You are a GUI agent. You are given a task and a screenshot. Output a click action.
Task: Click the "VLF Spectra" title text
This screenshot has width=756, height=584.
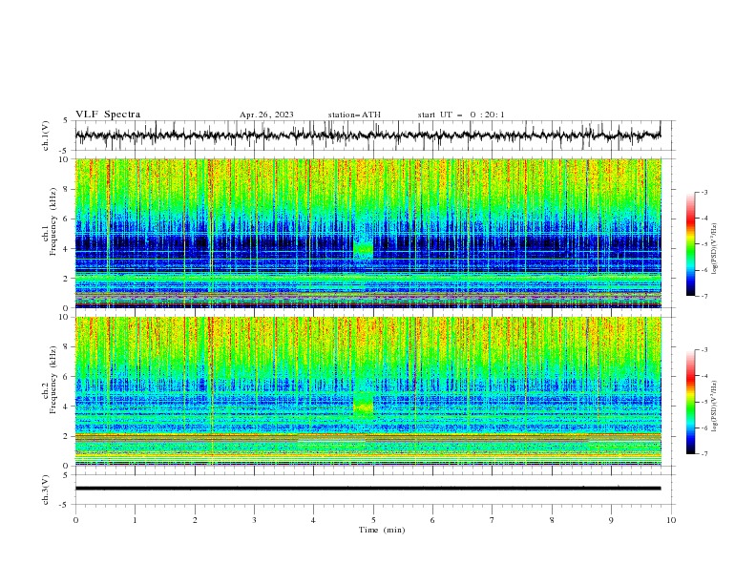pyautogui.click(x=108, y=115)
